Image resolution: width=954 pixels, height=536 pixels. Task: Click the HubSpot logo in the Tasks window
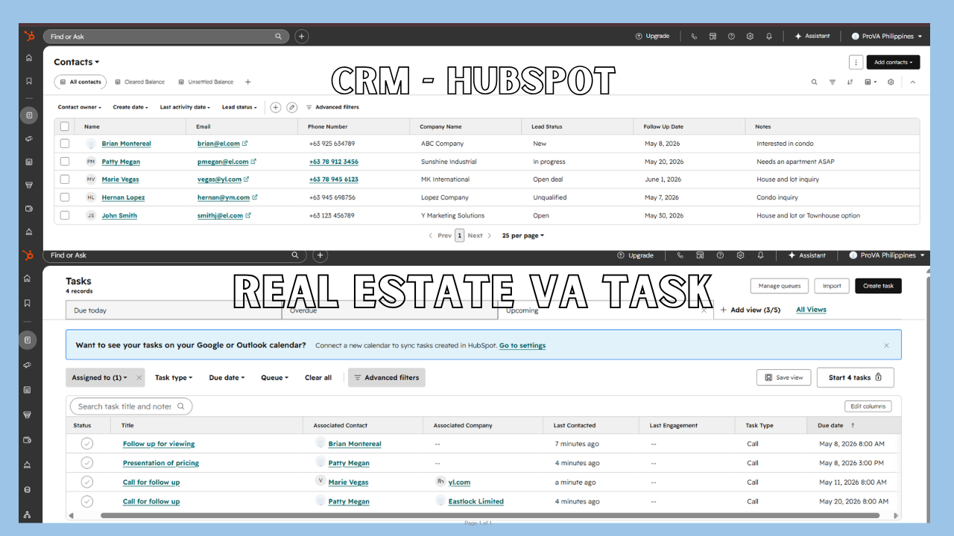28,255
